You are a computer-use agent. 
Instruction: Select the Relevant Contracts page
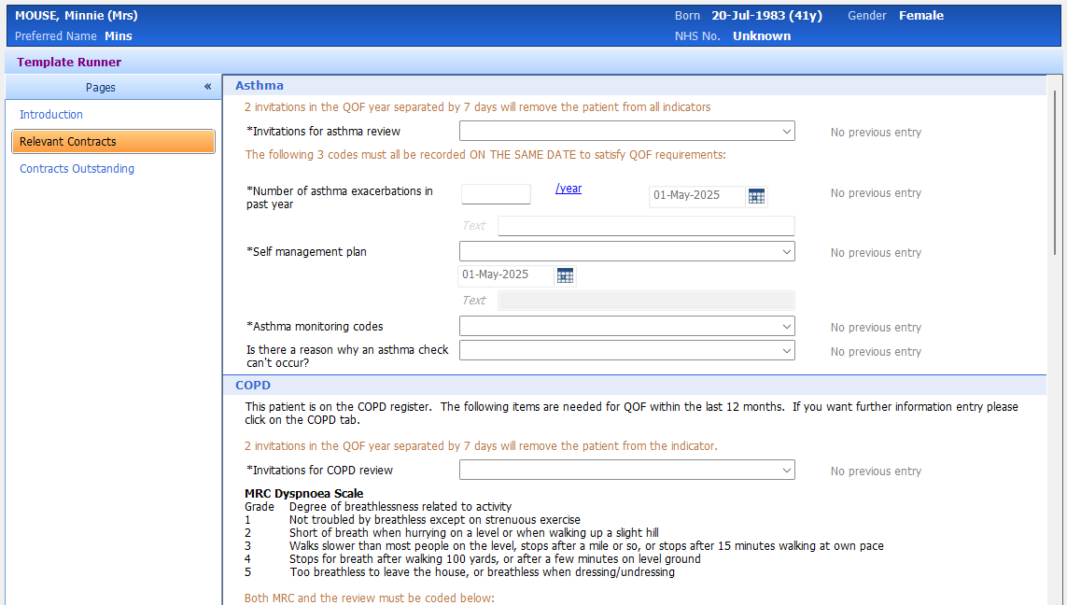(113, 142)
